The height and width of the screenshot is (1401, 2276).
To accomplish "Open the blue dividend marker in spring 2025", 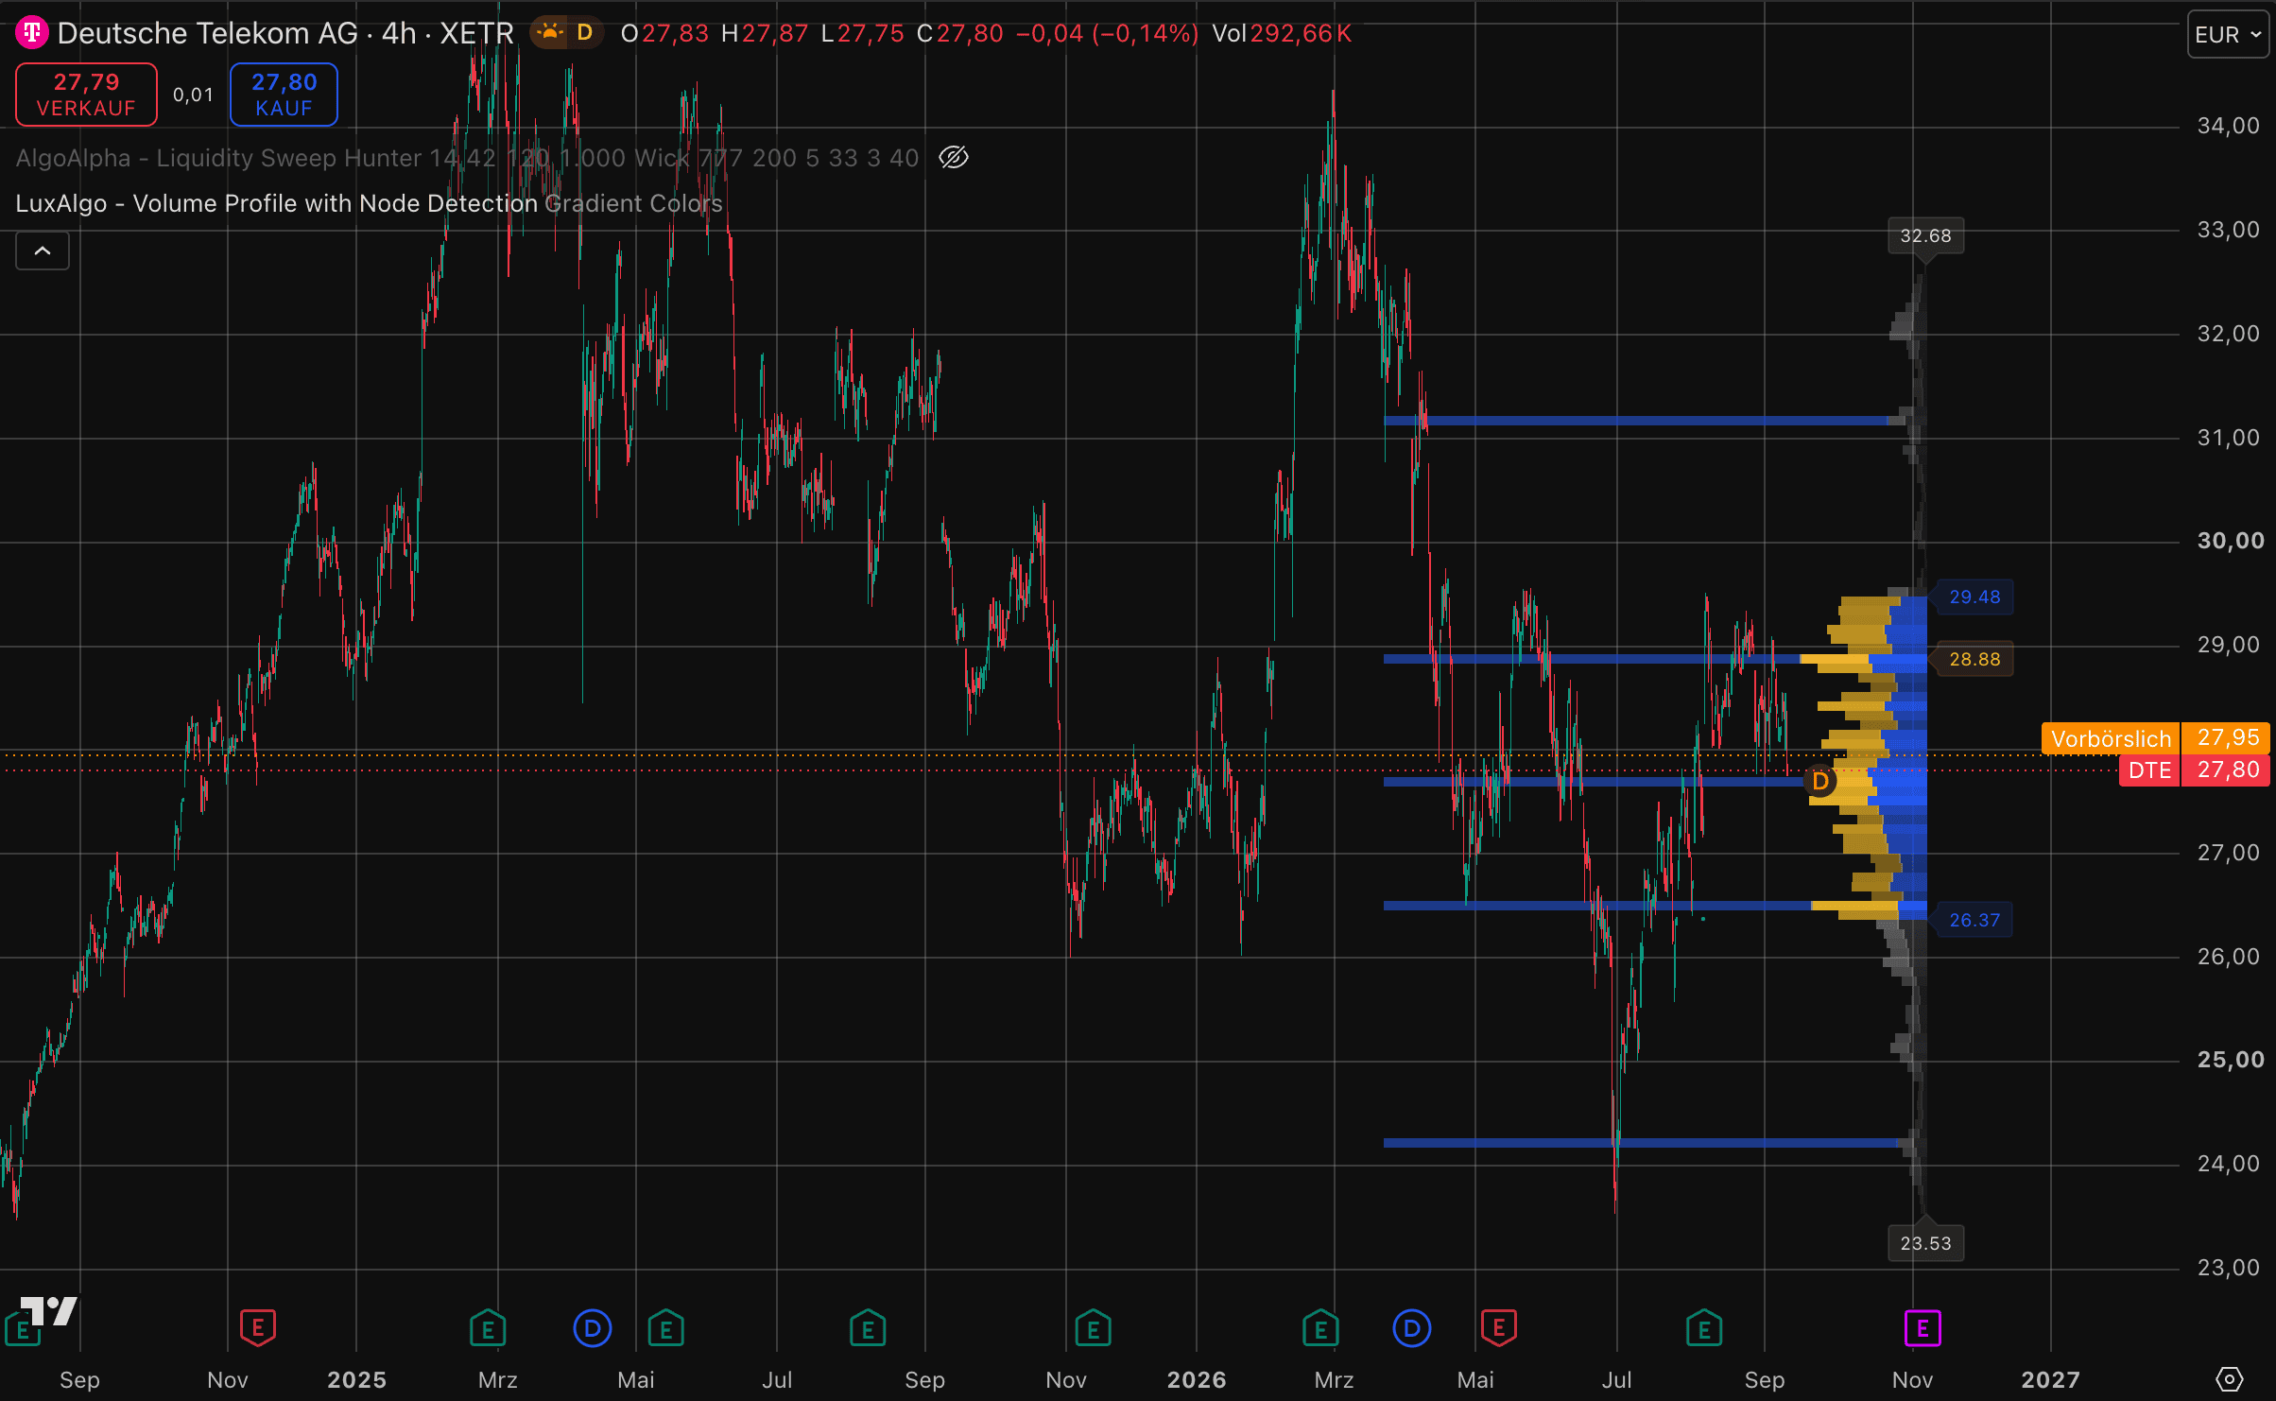I will [593, 1328].
